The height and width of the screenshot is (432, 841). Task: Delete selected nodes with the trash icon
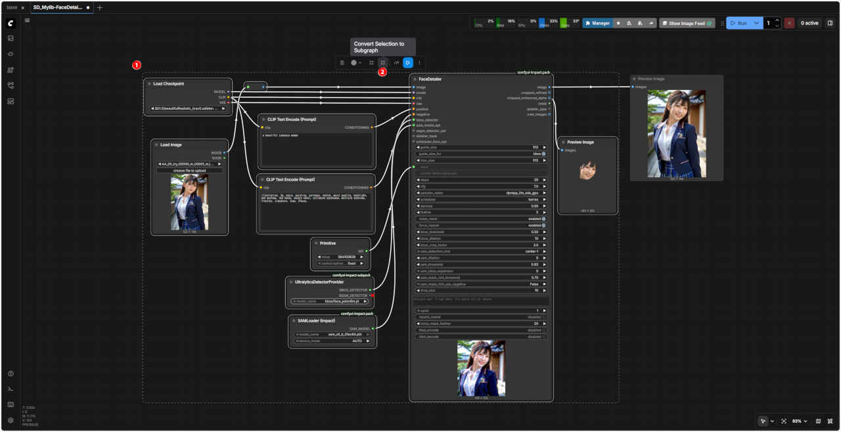point(342,63)
